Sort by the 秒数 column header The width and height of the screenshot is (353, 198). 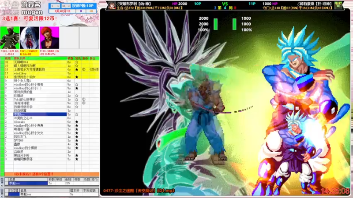click(x=71, y=59)
